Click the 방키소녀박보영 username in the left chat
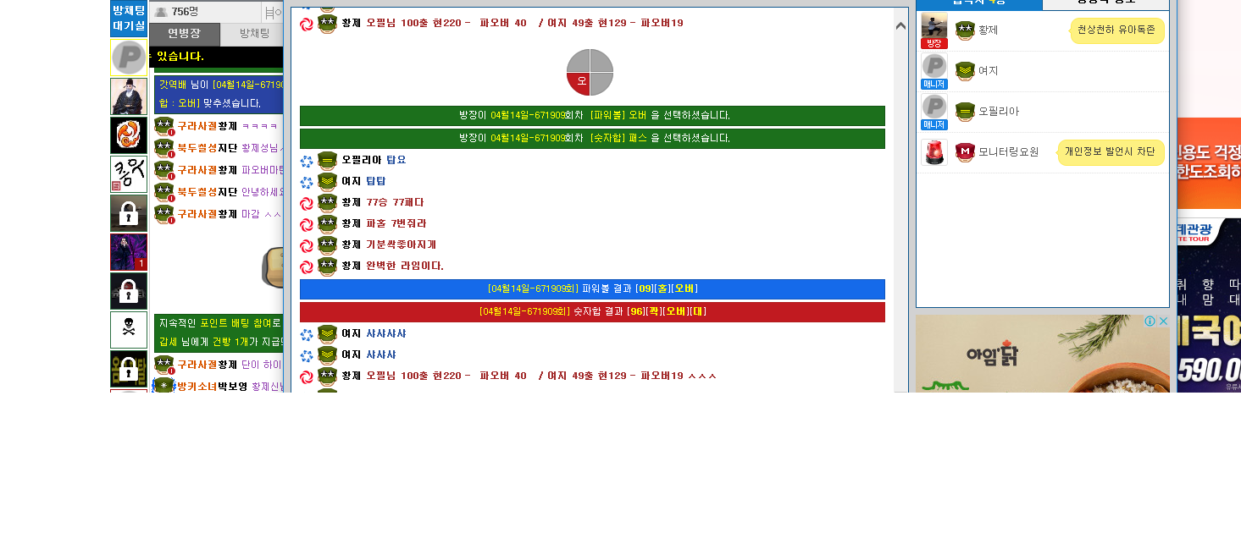The width and height of the screenshot is (1241, 533). point(213,387)
